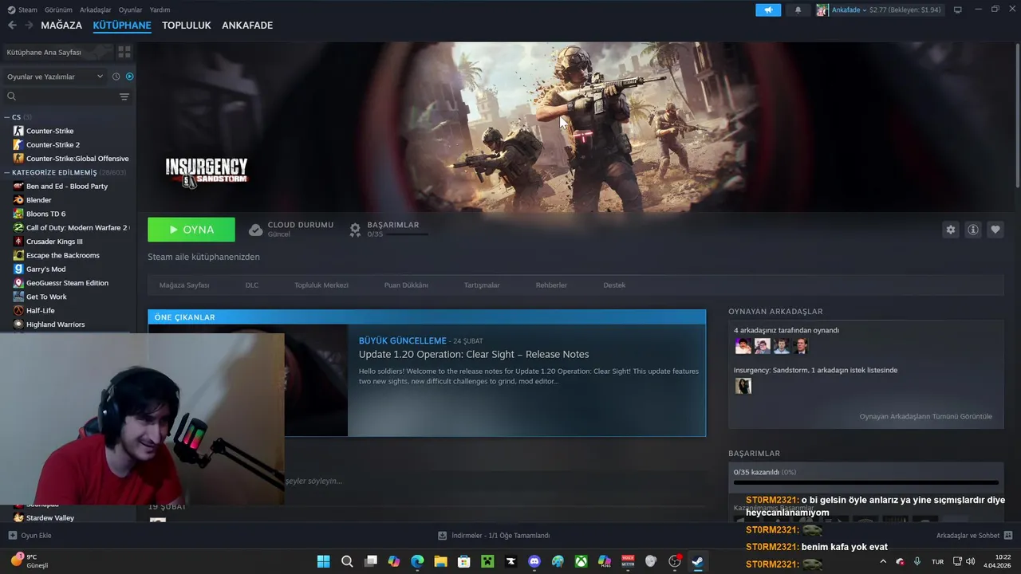Select Garry's Mod in library list
The height and width of the screenshot is (574, 1021).
[45, 269]
